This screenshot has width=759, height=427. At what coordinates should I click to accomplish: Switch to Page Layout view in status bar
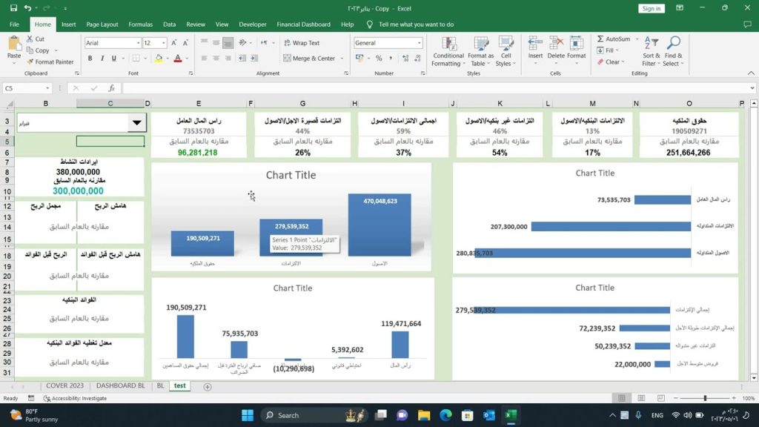(x=641, y=398)
